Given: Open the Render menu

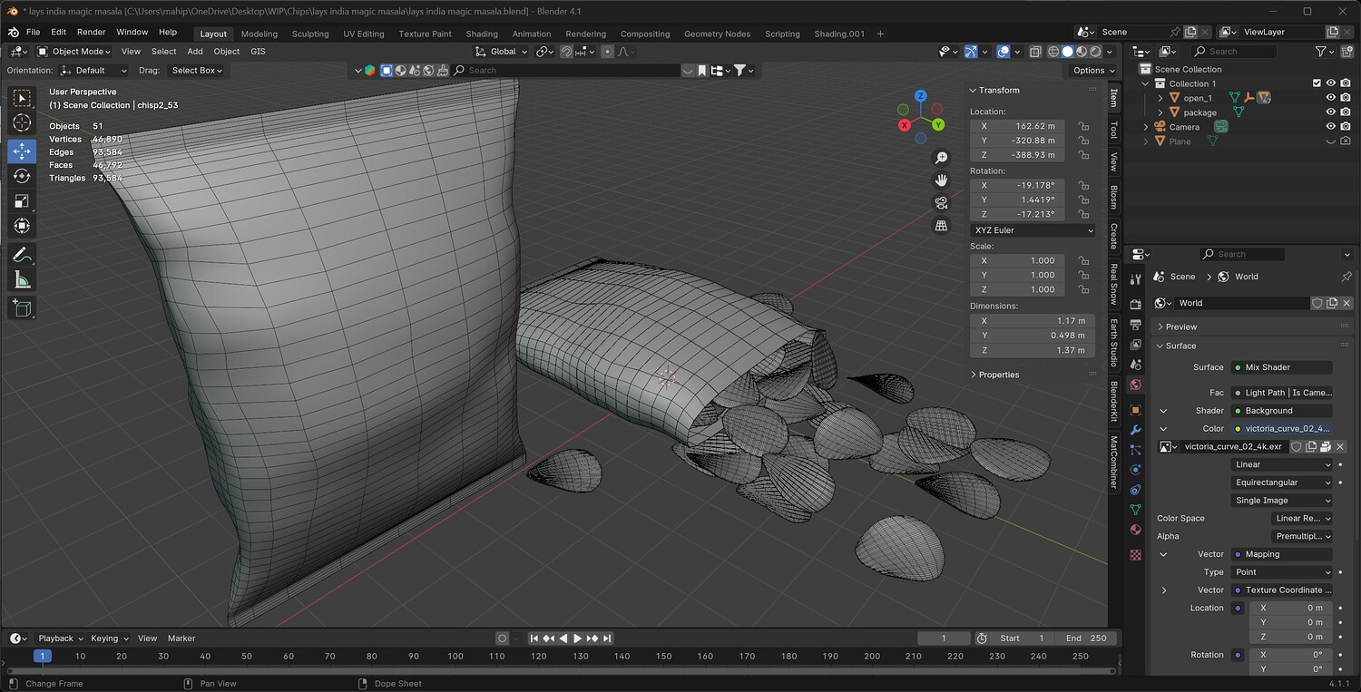Looking at the screenshot, I should [91, 32].
